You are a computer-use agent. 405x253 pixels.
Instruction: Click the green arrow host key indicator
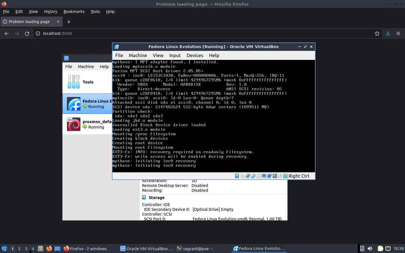point(285,176)
